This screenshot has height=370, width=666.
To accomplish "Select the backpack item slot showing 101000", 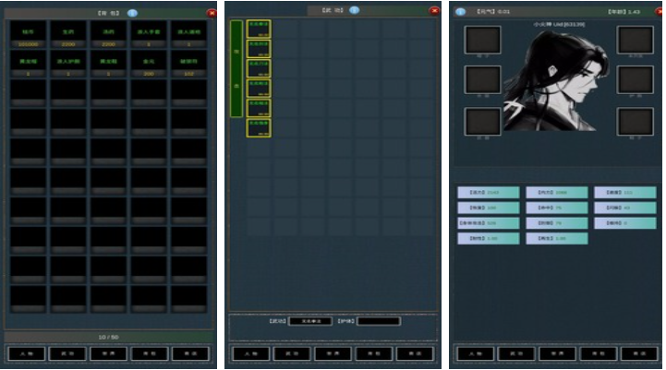I will [28, 34].
